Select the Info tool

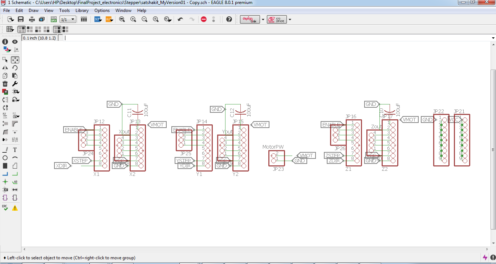5,42
